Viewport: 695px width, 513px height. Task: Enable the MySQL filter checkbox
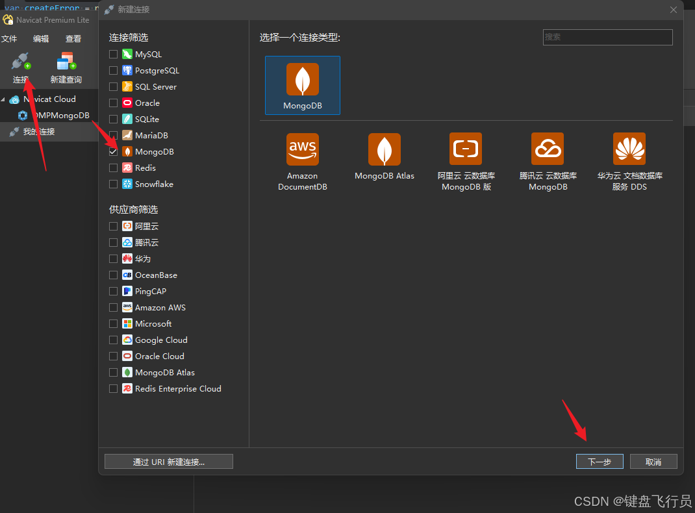click(114, 54)
